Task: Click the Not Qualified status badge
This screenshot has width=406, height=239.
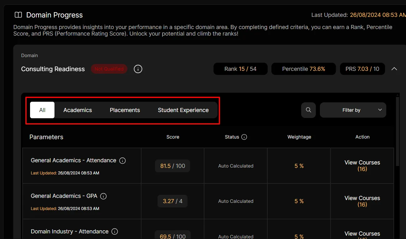Action: [109, 69]
